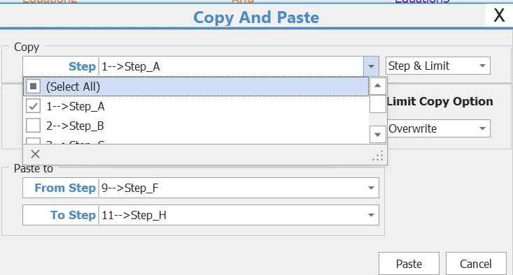Click the step list scrollbar thumb
Screen dimensions: 513x275
377,104
